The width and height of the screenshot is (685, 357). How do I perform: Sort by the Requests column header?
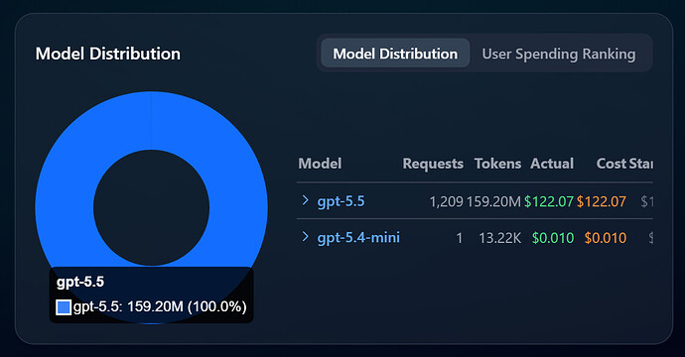coord(433,164)
